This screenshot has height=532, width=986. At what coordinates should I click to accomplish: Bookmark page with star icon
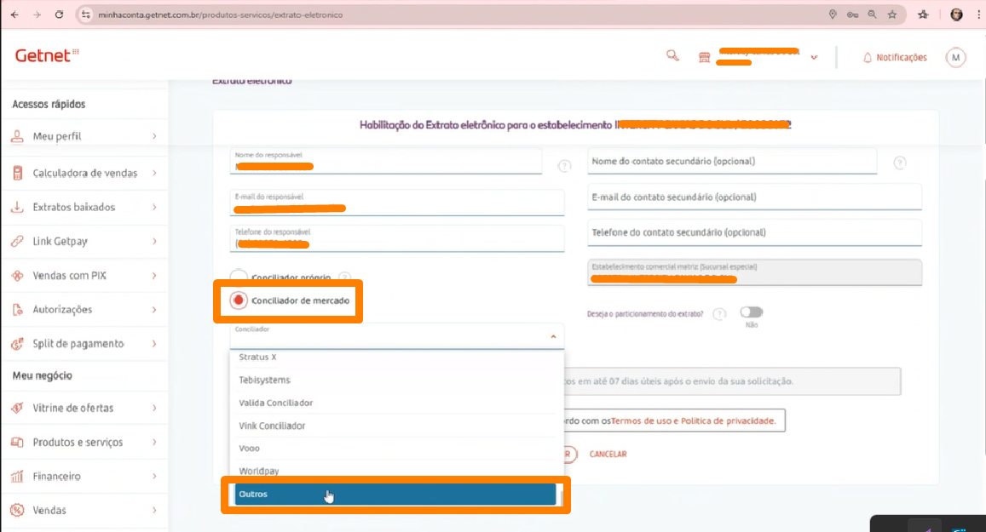click(x=891, y=14)
